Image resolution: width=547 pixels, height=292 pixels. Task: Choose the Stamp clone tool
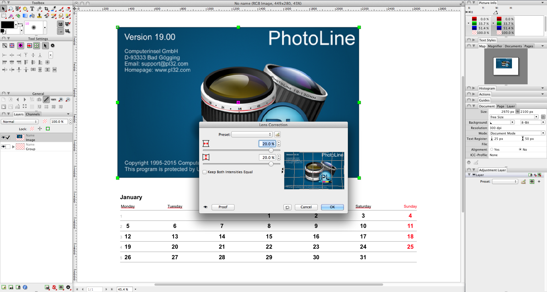tap(39, 16)
